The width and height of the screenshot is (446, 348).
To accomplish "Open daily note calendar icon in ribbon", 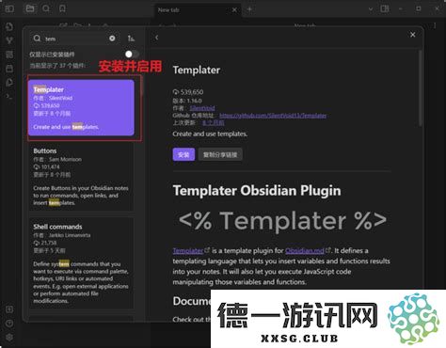I will click(9, 69).
